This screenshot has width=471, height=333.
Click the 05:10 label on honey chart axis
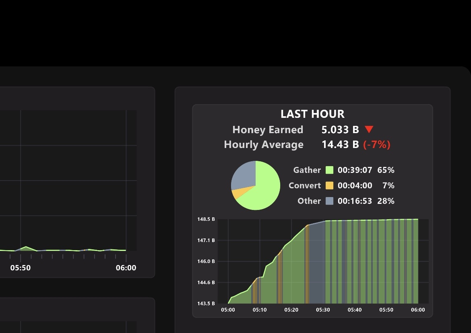click(x=260, y=310)
